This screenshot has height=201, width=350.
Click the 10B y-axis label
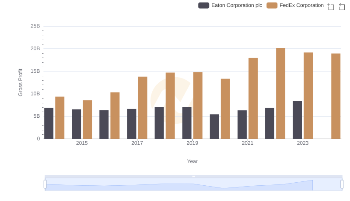point(35,94)
